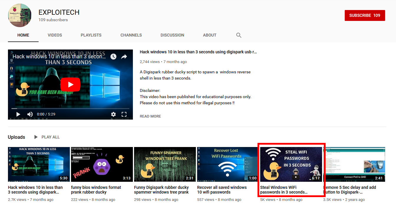
Task: Open the DISCUSSION tab
Action: 172,35
